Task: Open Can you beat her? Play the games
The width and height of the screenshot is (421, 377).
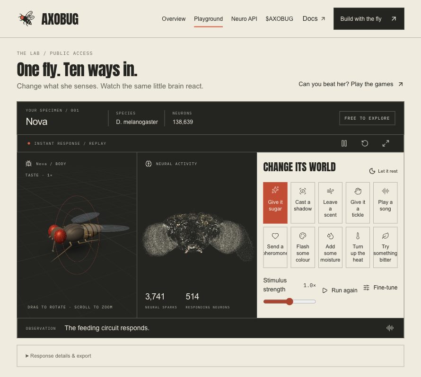Action: point(351,84)
